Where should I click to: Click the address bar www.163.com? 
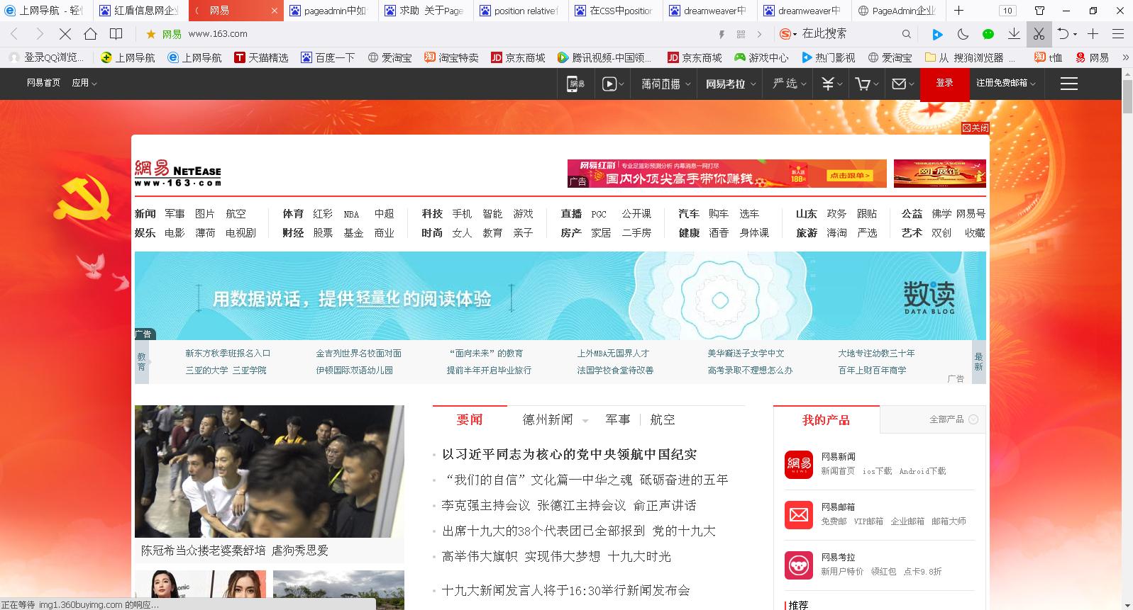click(x=218, y=34)
